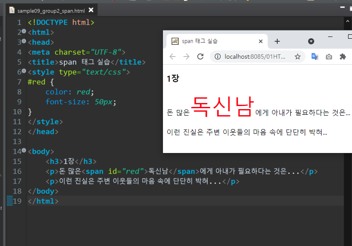Image resolution: width=352 pixels, height=246 pixels.
Task: Click 'color: red;' on line 8
Action: click(x=70, y=92)
